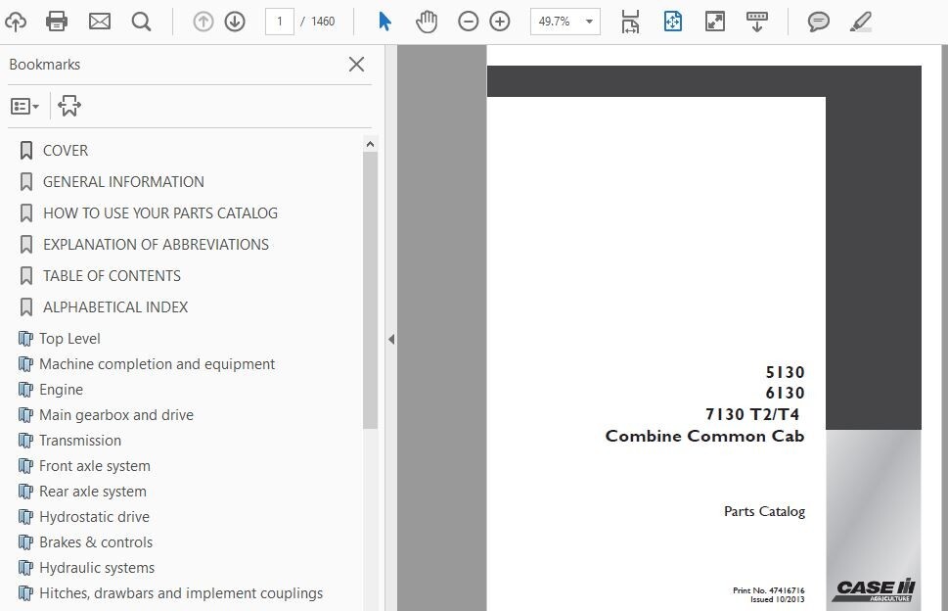Open the read mode keyboard-arrow icon
The height and width of the screenshot is (611, 948).
[x=757, y=22]
